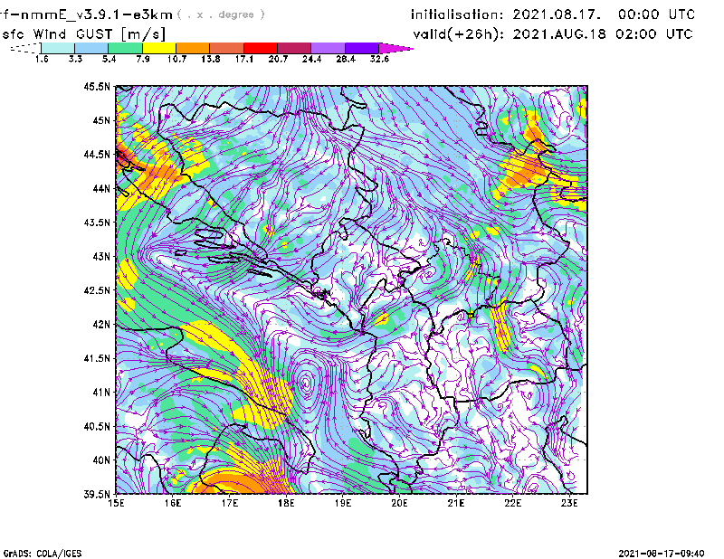The height and width of the screenshot is (559, 724).
Task: Click the 21E longitude axis label
Action: tap(456, 503)
